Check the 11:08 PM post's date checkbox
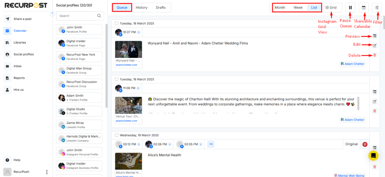 tap(117, 79)
